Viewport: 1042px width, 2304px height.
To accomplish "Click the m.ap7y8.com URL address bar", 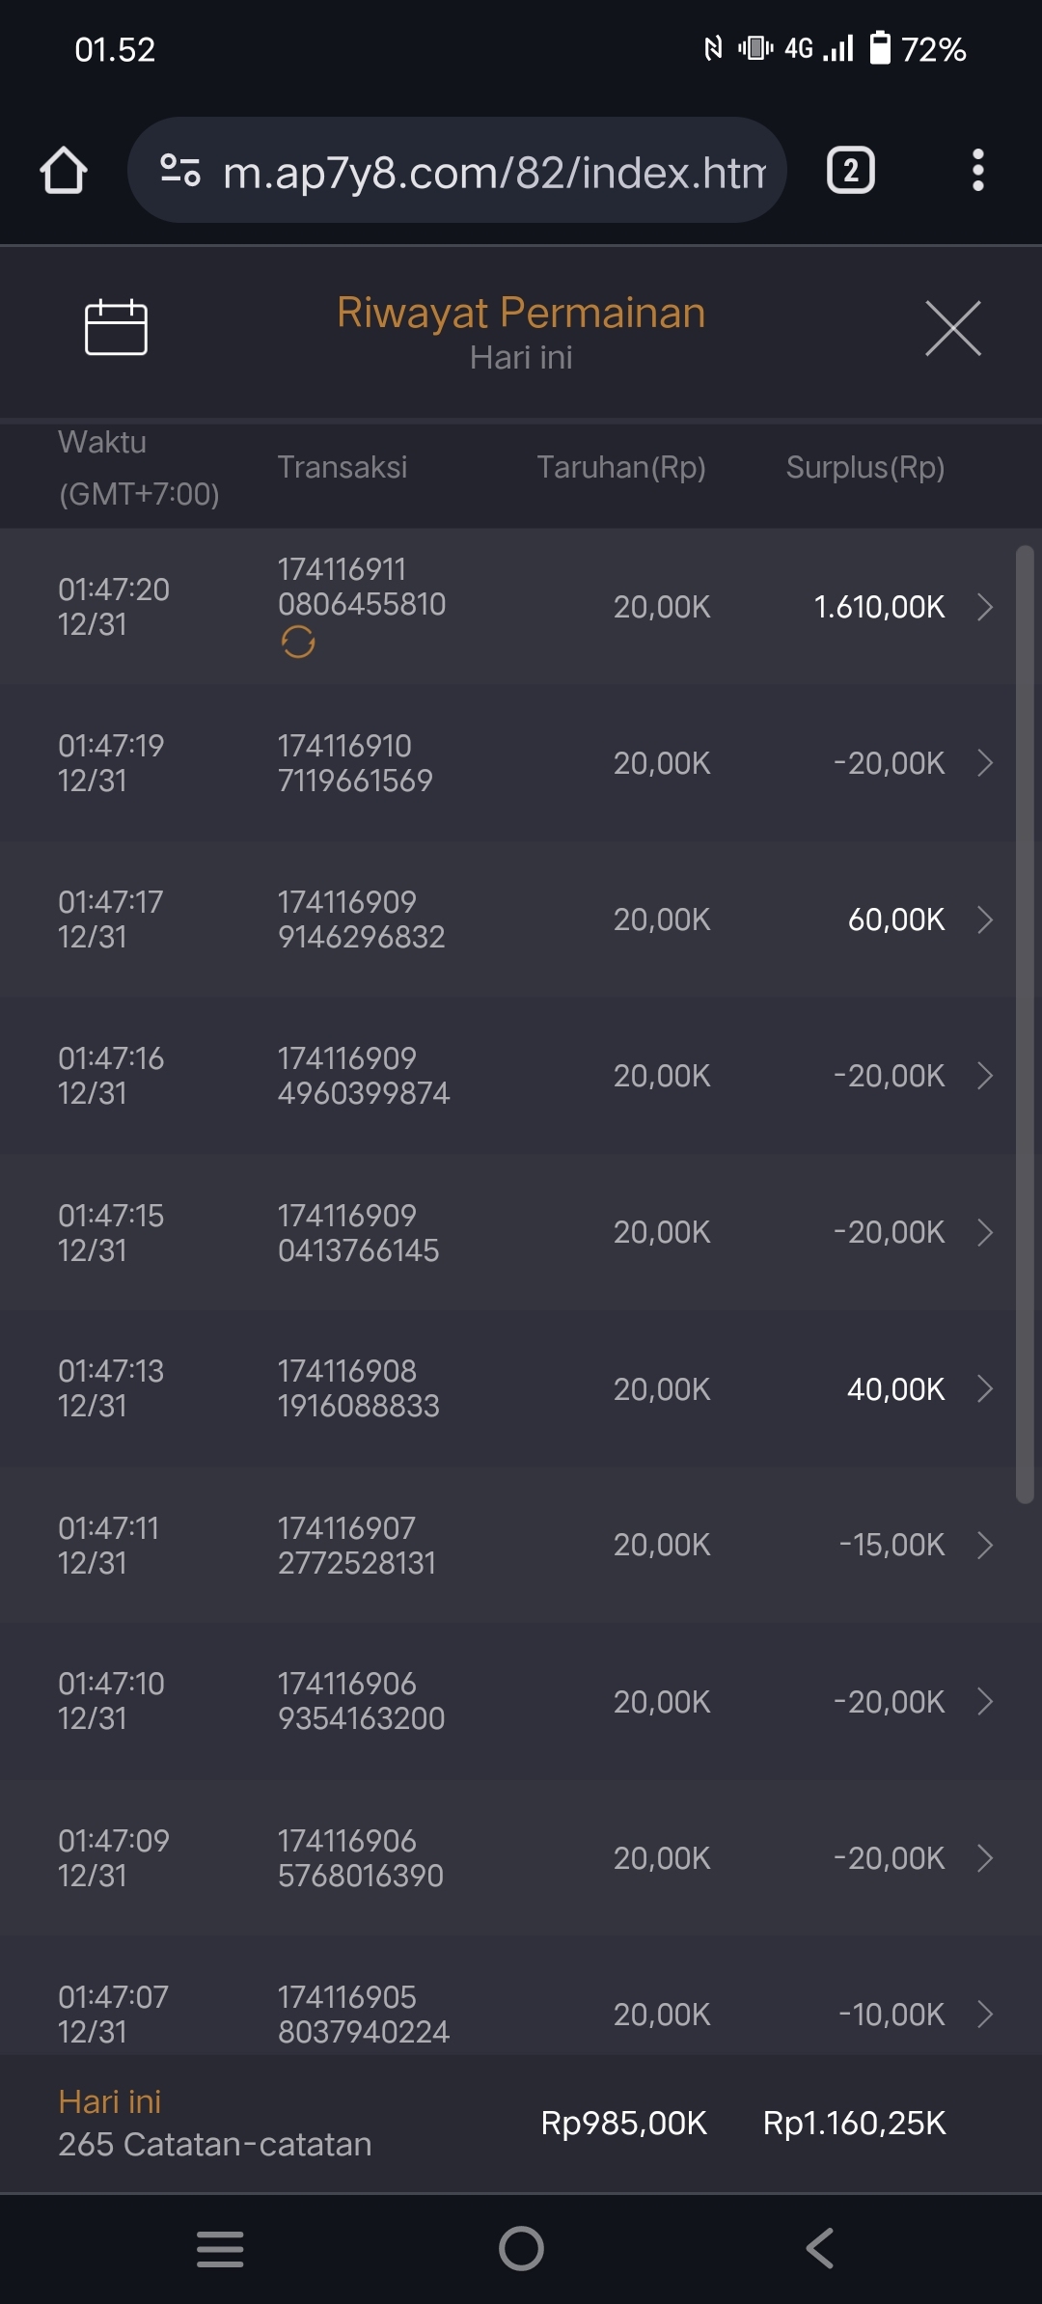I will pyautogui.click(x=492, y=173).
